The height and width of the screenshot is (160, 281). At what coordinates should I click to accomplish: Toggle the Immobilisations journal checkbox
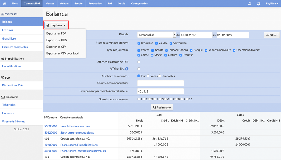[x=166, y=50]
